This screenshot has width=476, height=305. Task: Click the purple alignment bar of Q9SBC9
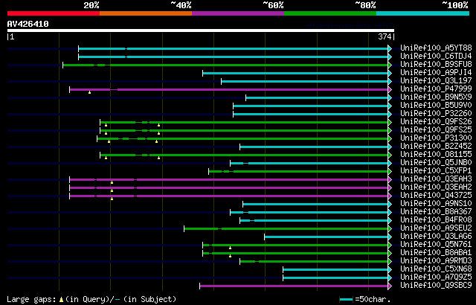(x=294, y=286)
